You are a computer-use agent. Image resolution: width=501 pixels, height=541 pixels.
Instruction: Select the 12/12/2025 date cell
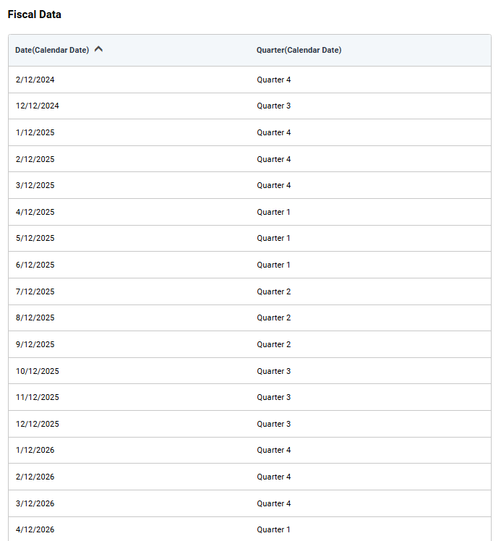(x=38, y=425)
